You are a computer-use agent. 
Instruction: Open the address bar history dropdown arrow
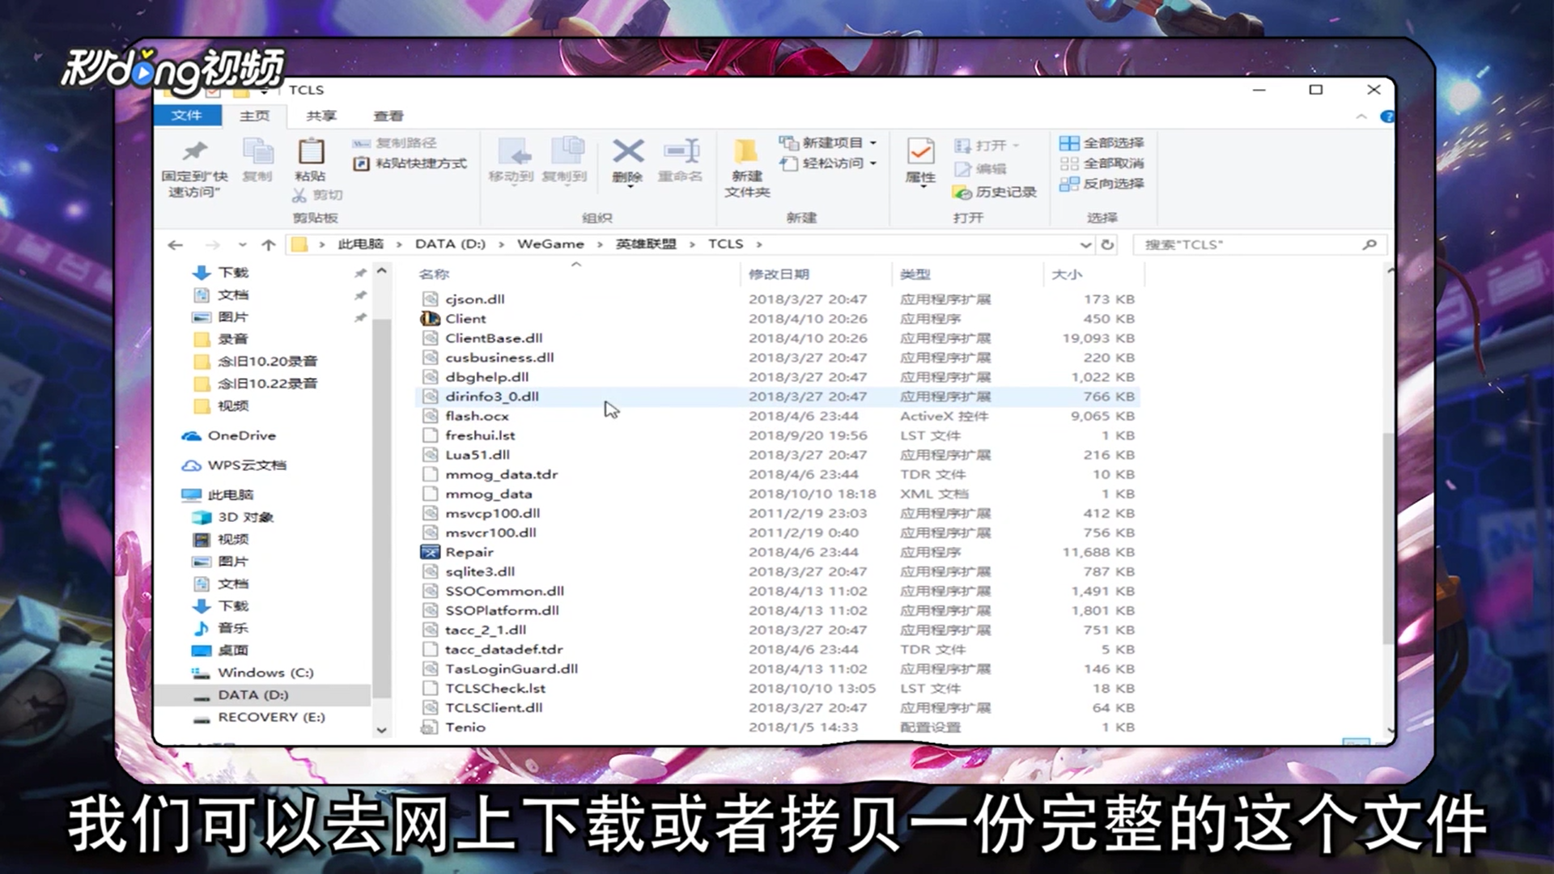coord(1085,244)
